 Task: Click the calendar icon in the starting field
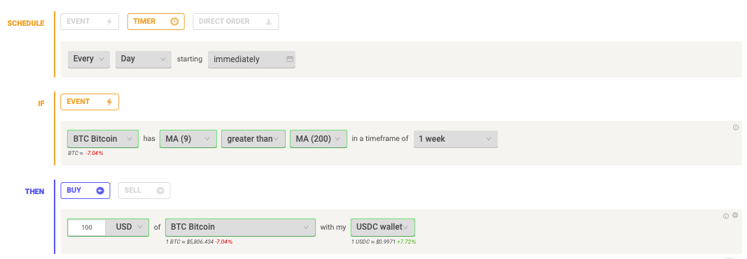coord(289,59)
